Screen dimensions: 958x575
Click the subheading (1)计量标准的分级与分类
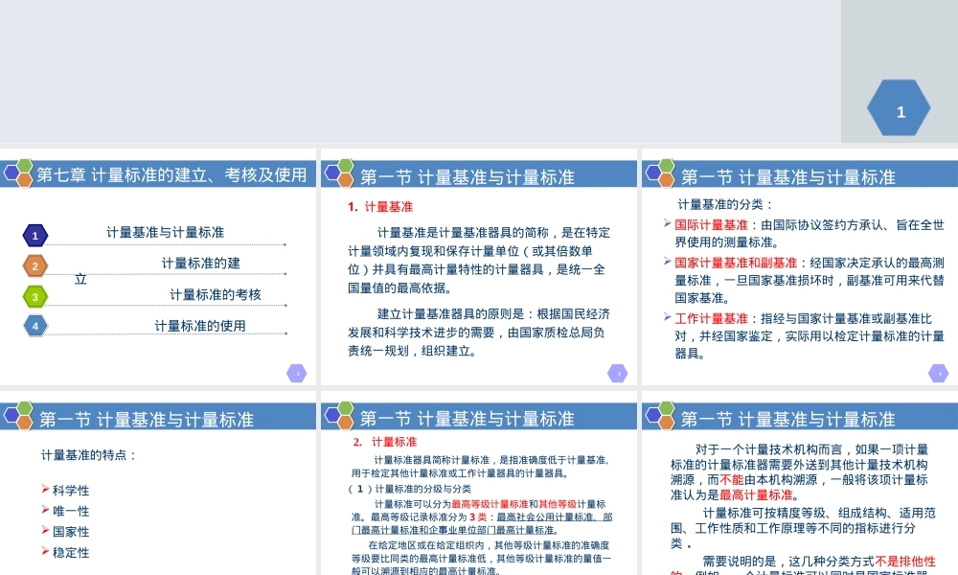click(409, 489)
